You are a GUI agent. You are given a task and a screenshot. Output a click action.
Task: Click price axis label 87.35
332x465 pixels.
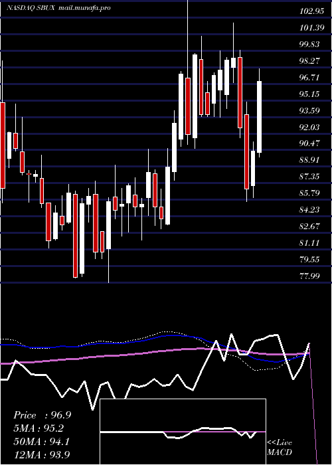point(310,177)
